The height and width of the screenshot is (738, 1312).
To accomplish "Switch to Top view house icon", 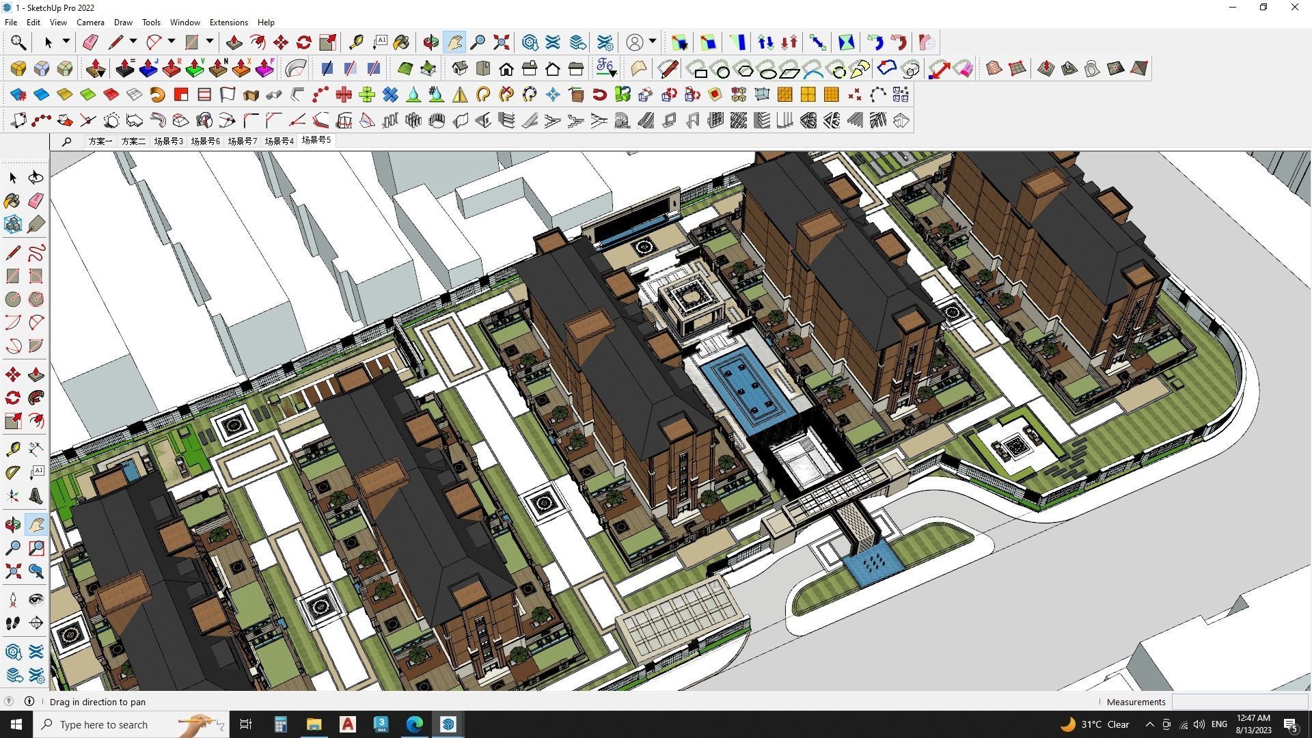I will (483, 68).
